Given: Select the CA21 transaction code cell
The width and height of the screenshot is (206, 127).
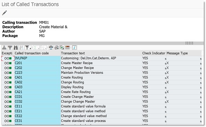Looking at the screenshot, I should (x=37, y=92).
